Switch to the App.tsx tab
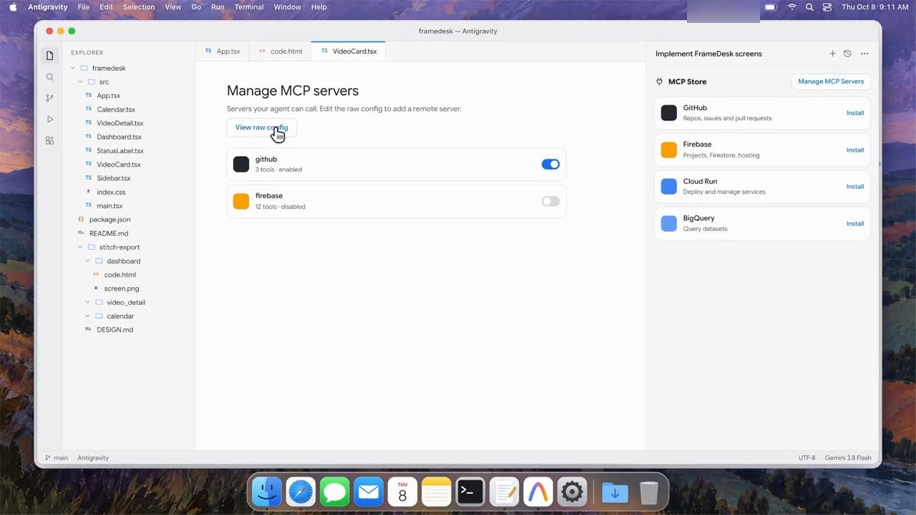Viewport: 916px width, 515px height. coord(222,51)
